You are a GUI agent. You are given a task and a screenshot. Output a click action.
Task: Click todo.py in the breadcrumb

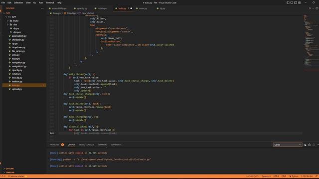(x=57, y=13)
